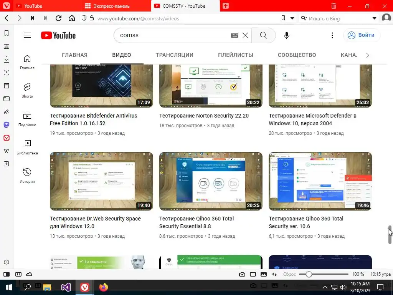Open Microsoft Defender Windows 10 video title
The width and height of the screenshot is (393, 295).
(312, 119)
